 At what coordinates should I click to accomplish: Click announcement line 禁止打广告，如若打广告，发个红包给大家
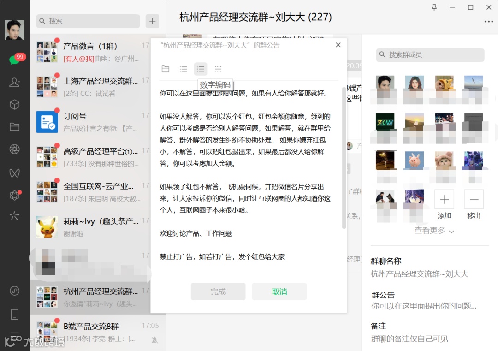pyautogui.click(x=222, y=256)
